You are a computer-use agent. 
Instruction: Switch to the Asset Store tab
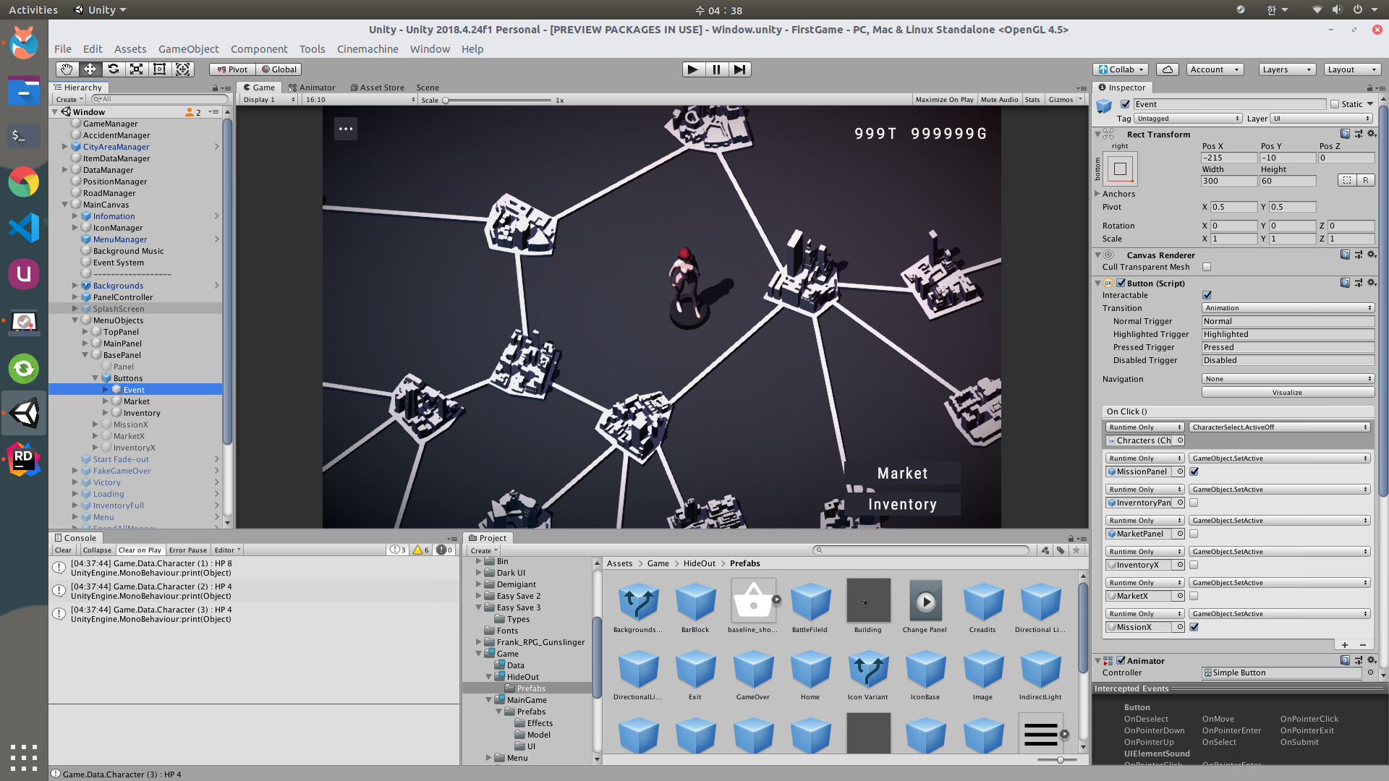click(x=378, y=88)
